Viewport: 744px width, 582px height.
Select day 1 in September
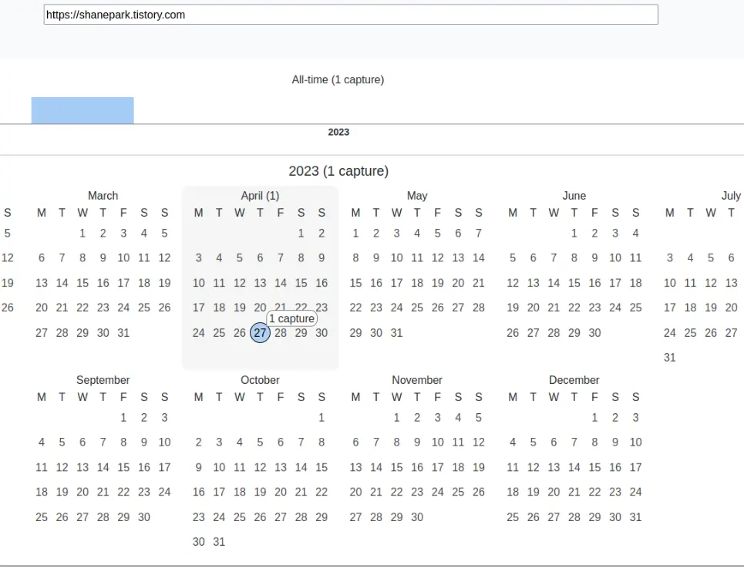tap(123, 418)
